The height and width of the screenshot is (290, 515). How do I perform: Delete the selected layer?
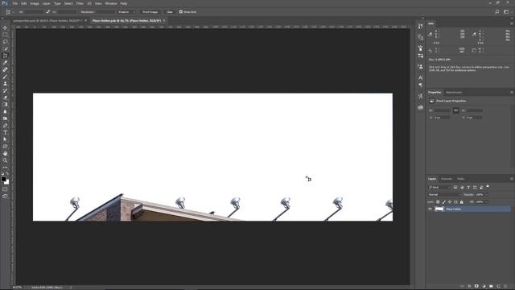[x=505, y=287]
